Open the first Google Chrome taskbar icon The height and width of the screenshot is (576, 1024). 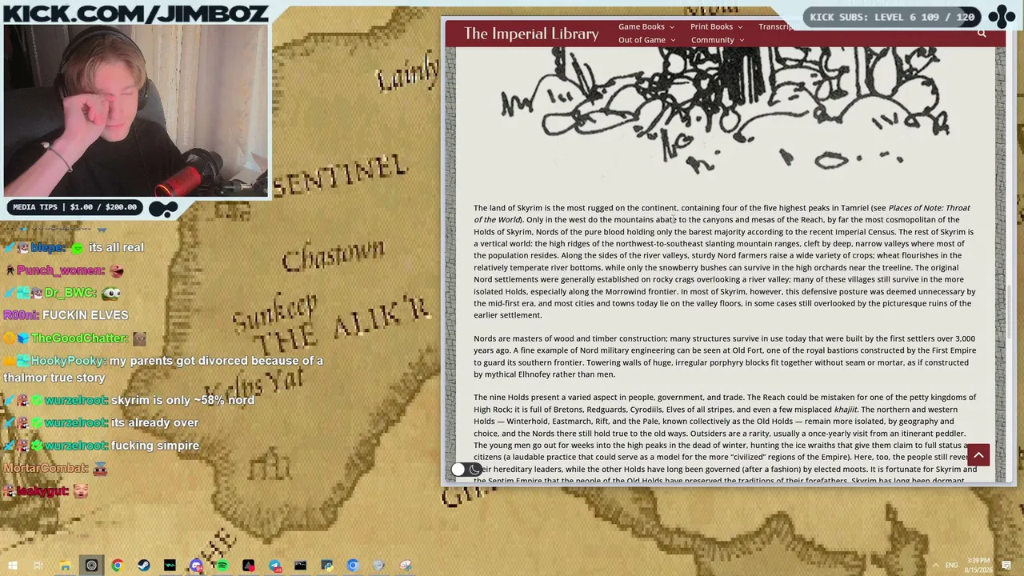point(118,566)
